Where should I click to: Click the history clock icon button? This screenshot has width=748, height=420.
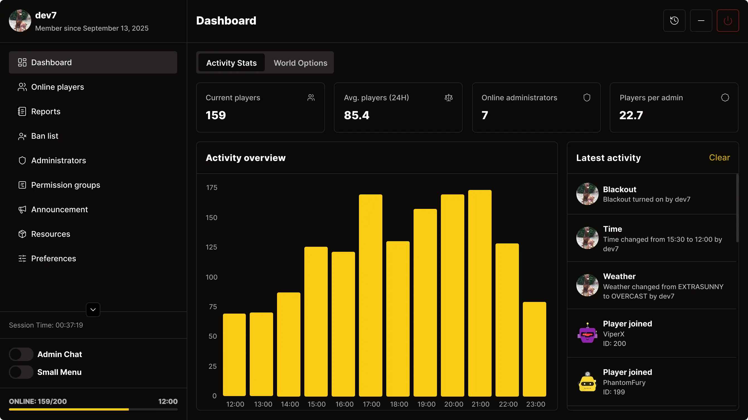point(674,21)
